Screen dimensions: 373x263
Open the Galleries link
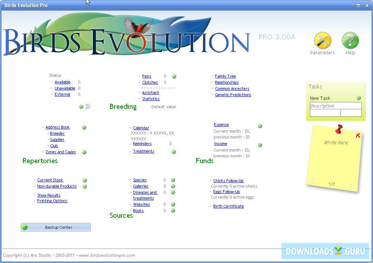click(141, 187)
